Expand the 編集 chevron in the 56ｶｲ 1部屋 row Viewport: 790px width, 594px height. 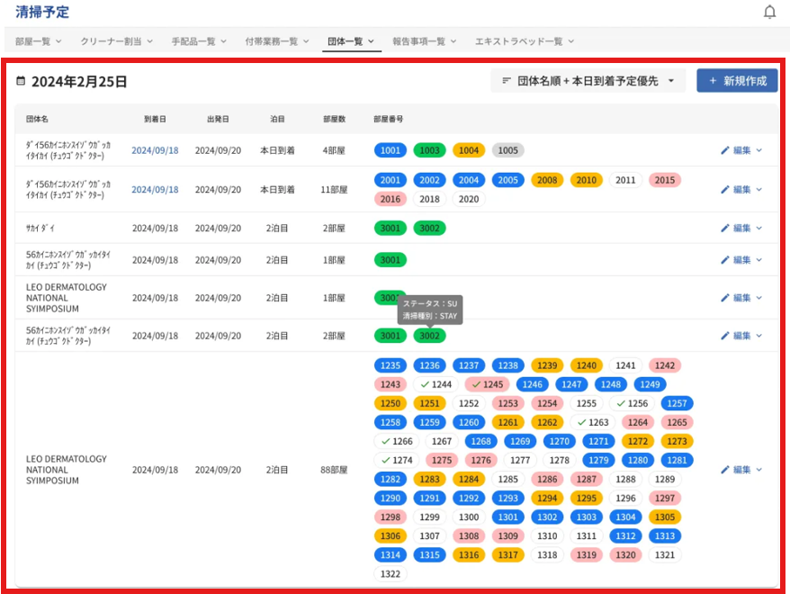coord(759,260)
